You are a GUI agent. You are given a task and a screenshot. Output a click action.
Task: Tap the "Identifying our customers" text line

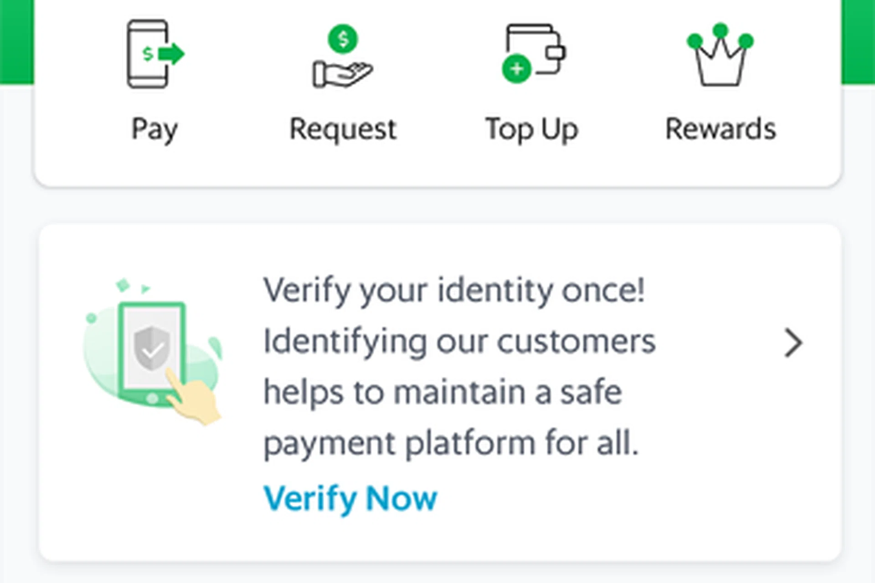[x=459, y=342]
